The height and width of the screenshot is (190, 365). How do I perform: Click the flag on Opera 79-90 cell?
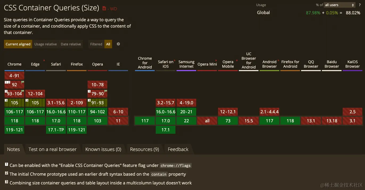coord(106,91)
